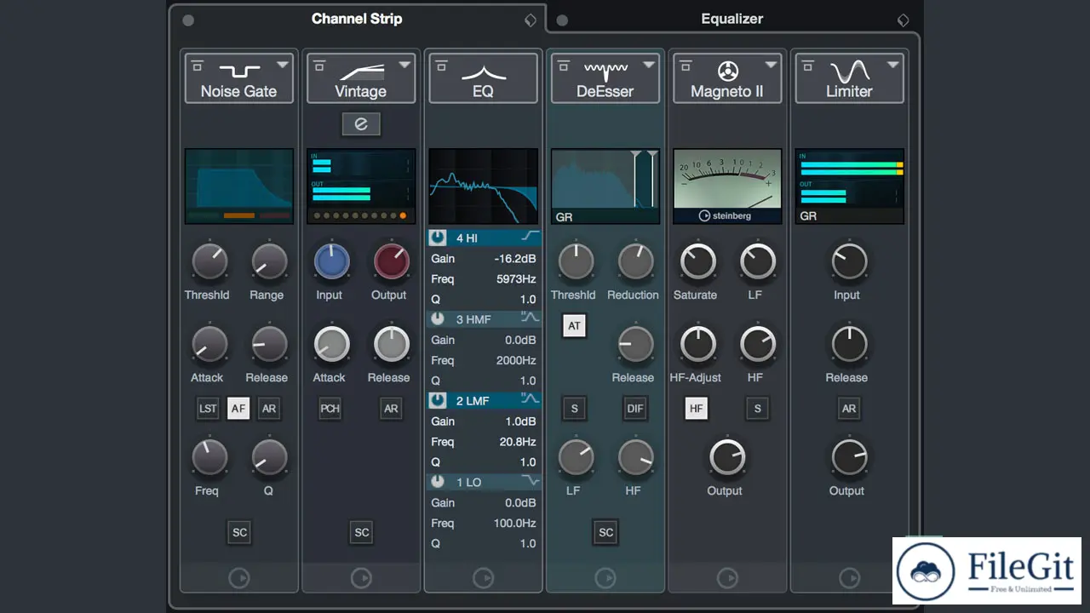
Task: Open the Magneto II module dropdown arrow
Action: pyautogui.click(x=771, y=65)
